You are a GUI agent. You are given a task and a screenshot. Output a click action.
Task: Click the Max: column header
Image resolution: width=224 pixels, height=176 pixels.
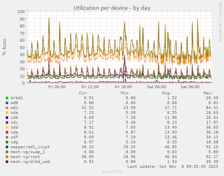(x=208, y=93)
